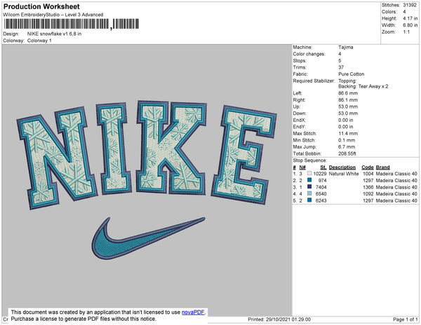The height and width of the screenshot is (325, 421).
Task: Select the max jump value '6.7 mm'
Action: point(347,147)
